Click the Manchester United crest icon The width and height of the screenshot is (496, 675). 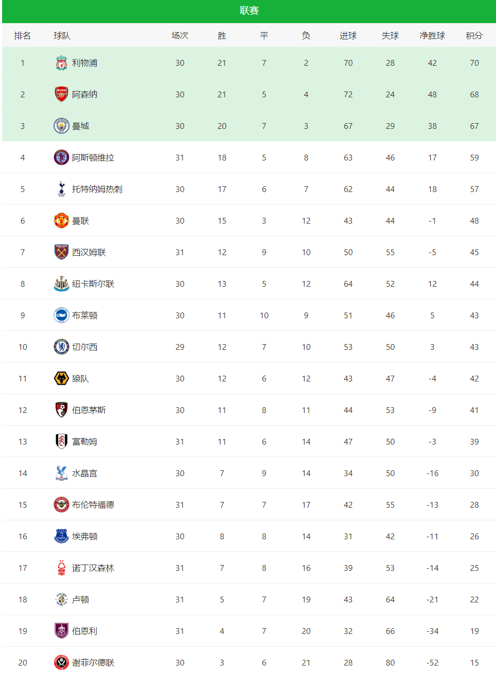pos(62,221)
